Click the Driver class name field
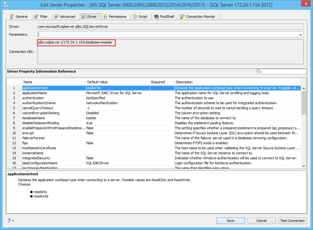The image size is (313, 230). (x=171, y=27)
